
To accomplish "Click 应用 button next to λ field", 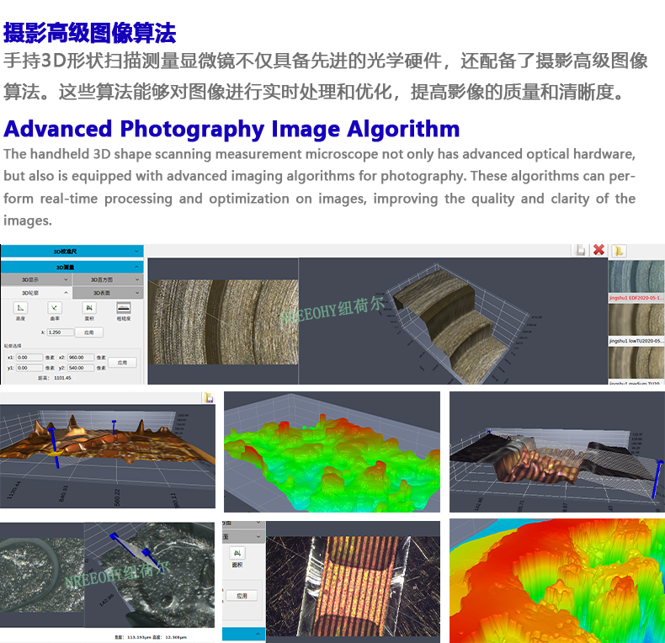I will click(88, 332).
